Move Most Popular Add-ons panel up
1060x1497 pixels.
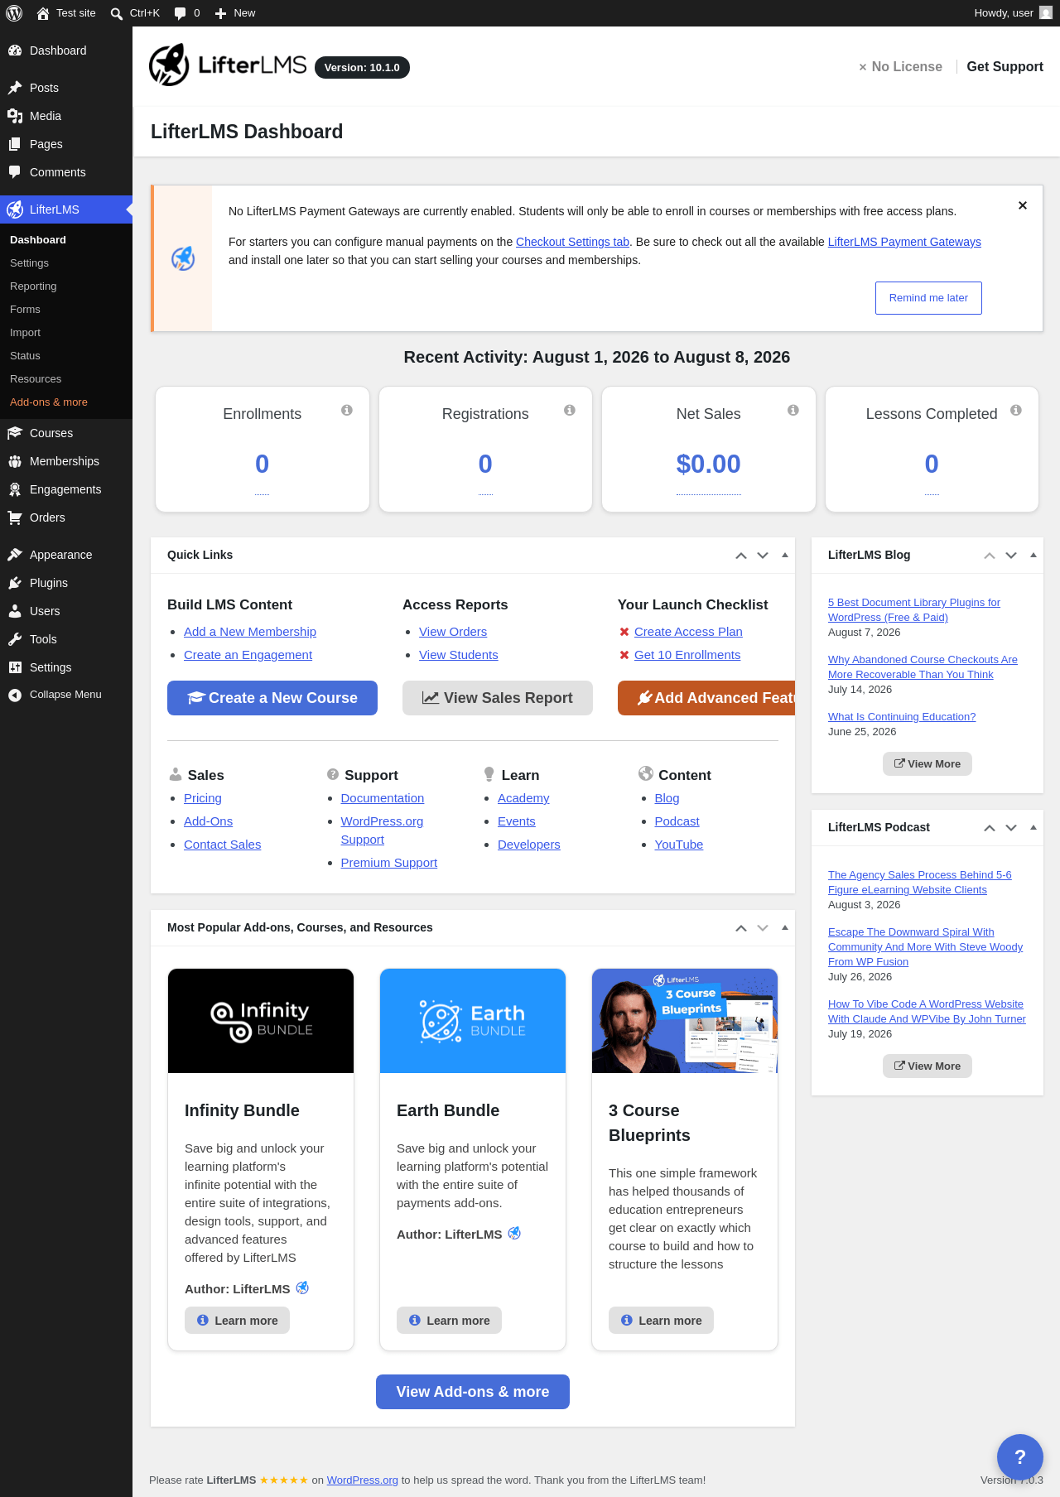coord(741,928)
